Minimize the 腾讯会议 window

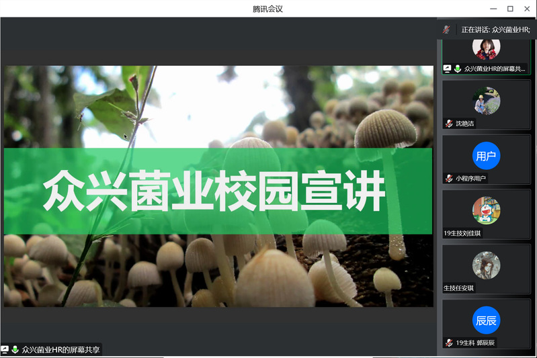click(493, 9)
